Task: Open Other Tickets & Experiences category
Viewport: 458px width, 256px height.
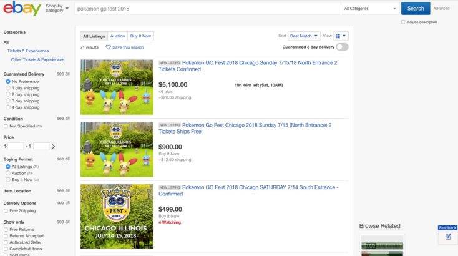Action: click(37, 59)
